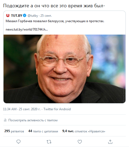The image size is (129, 147).
Task: Click the tweet timestamp 11:34 AM
Action: coord(10,109)
